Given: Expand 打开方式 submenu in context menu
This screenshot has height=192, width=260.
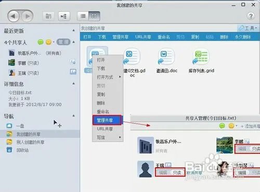Looking at the screenshot, I should click(x=108, y=77).
